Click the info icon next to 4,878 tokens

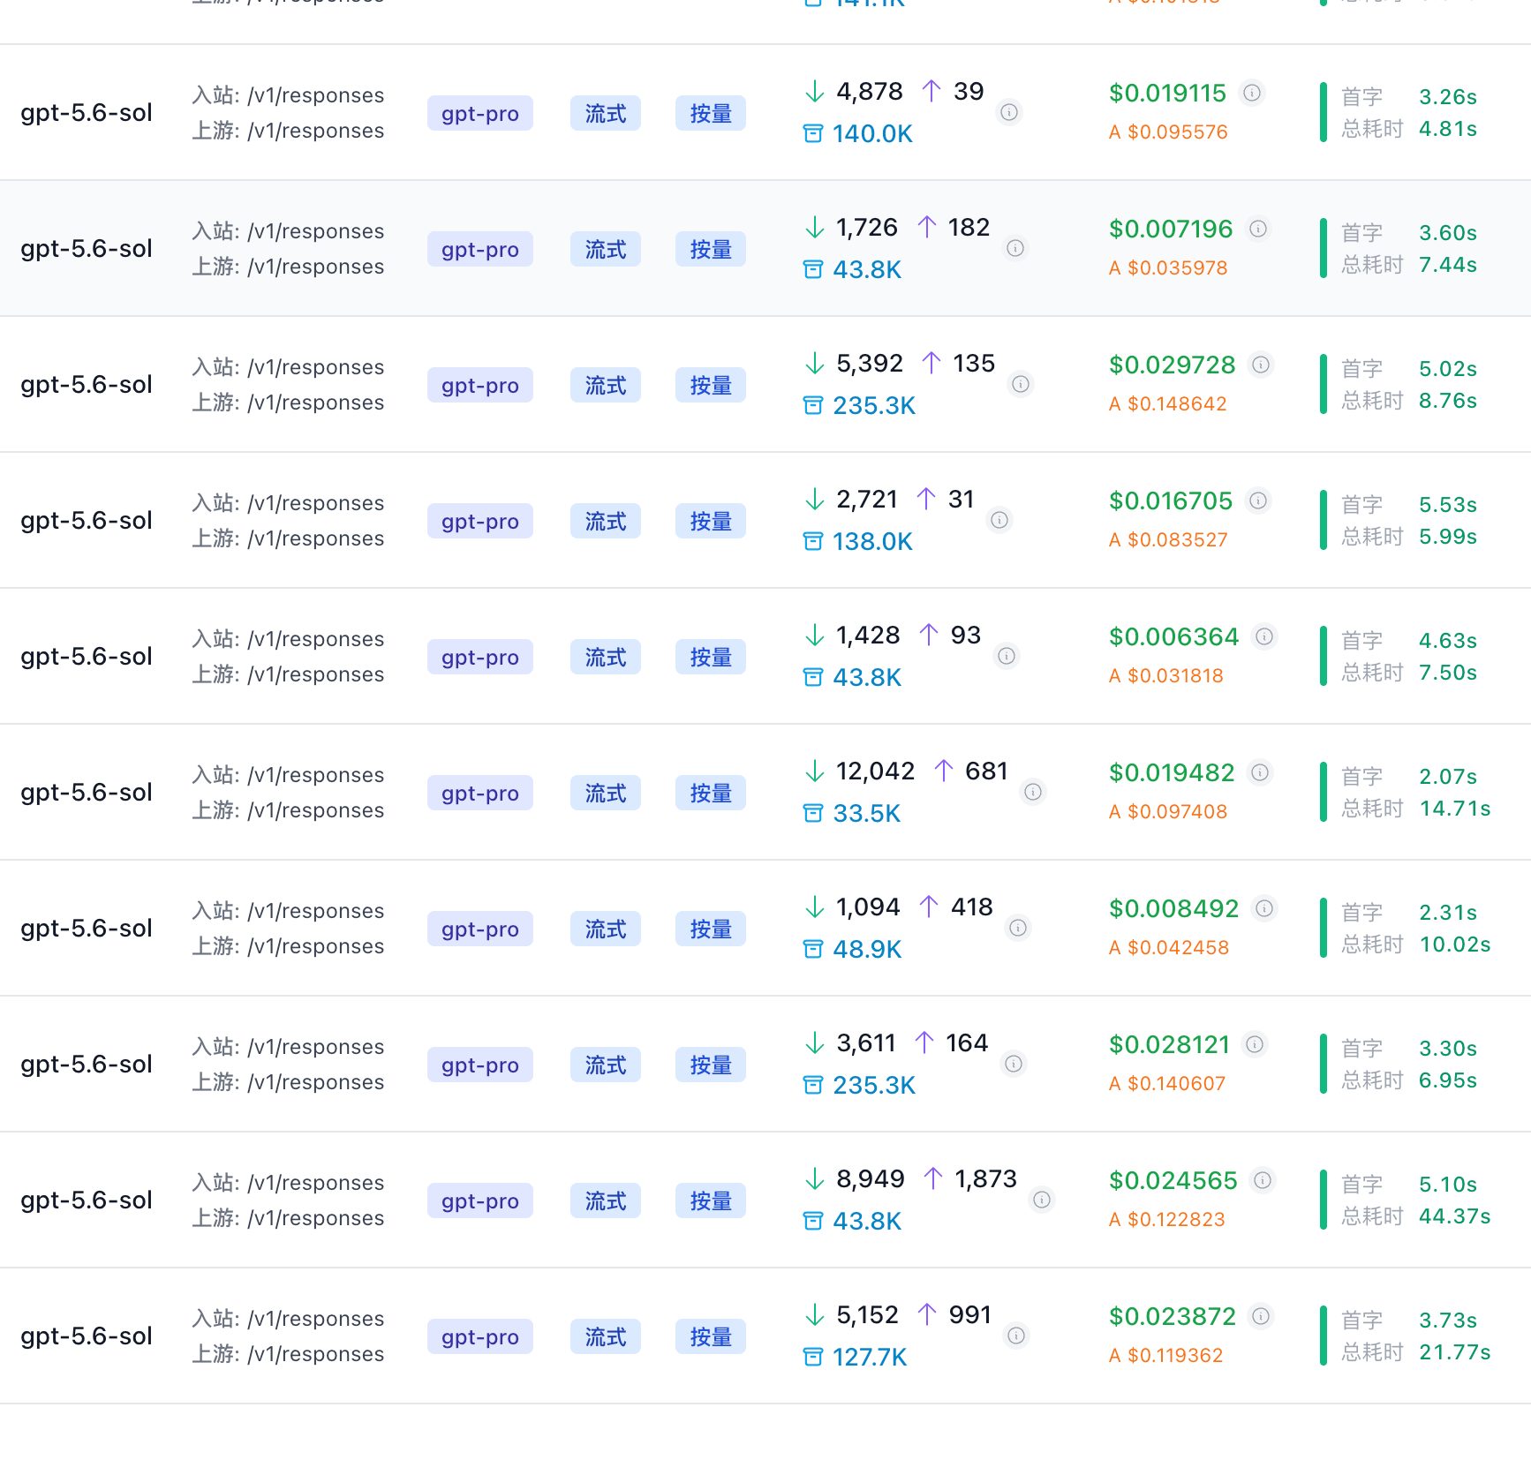(1009, 112)
